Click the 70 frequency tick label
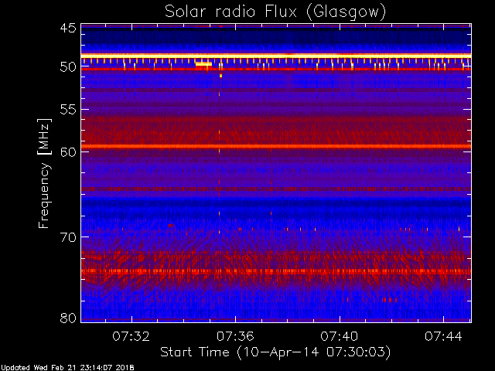This screenshot has width=495, height=371. pyautogui.click(x=68, y=237)
